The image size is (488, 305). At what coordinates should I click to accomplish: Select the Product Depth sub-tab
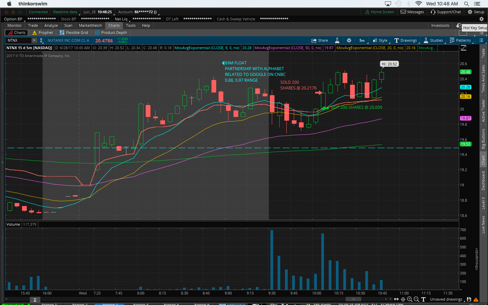click(x=111, y=33)
